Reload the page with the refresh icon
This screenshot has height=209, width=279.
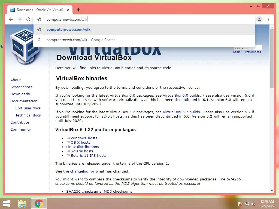pos(28,19)
